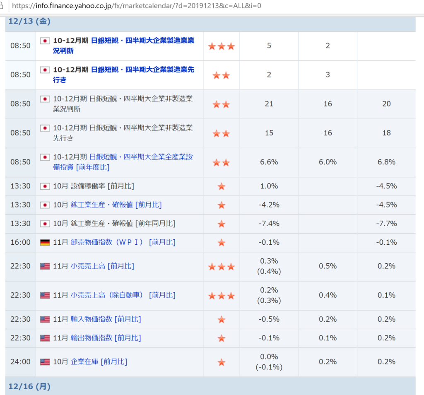
Task: Open 日銀短観・四半期大企業製造業業況判断 link
Action: (123, 46)
